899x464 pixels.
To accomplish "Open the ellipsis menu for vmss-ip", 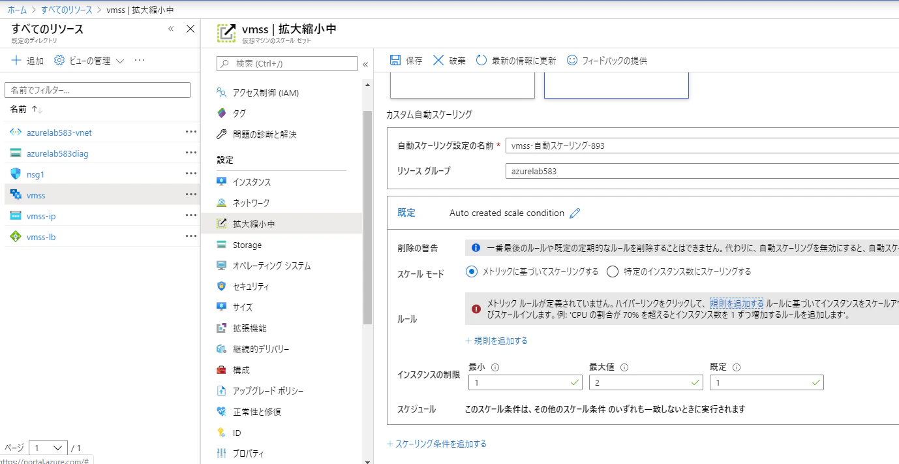I will [x=190, y=215].
